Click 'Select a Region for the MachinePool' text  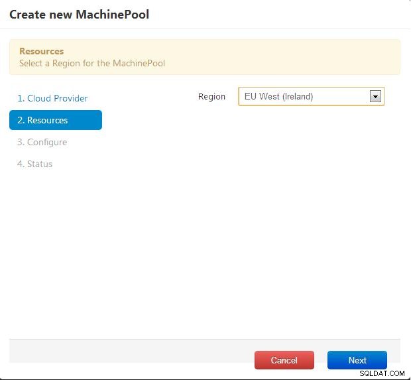92,63
